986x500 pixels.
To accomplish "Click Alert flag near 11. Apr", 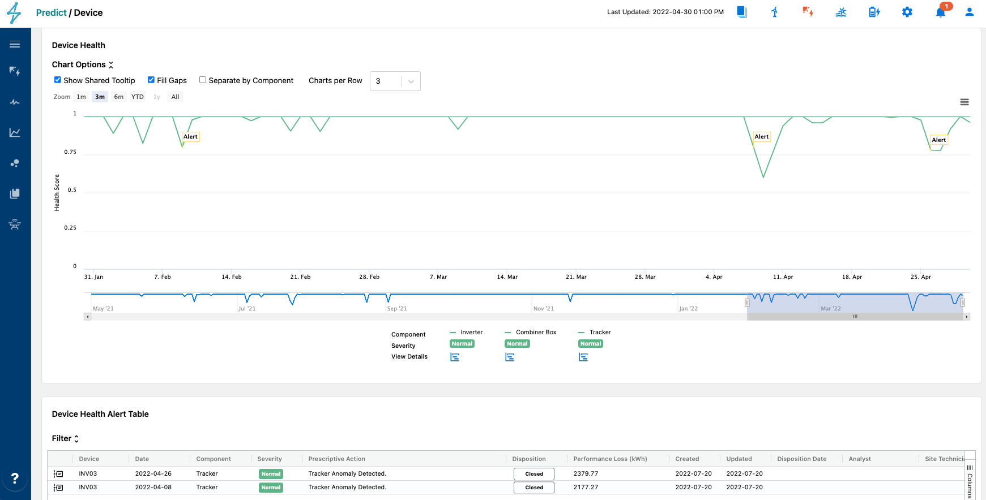I will [x=762, y=137].
